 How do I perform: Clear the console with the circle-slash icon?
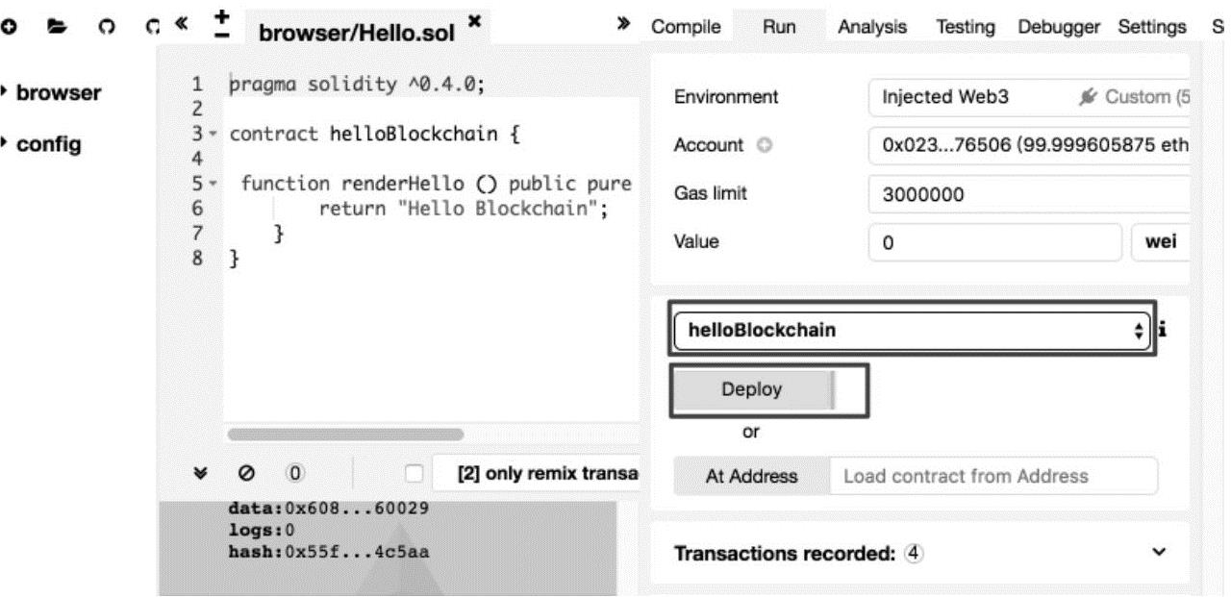246,473
